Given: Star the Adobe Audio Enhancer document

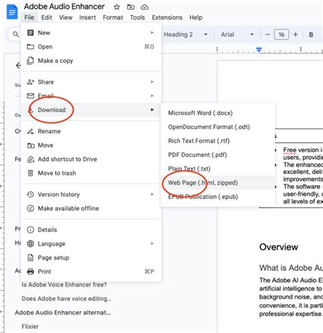Looking at the screenshot, I should point(117,7).
